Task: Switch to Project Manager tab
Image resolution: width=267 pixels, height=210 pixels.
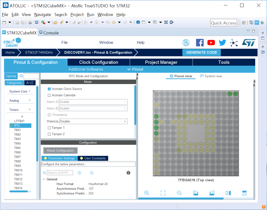Action: point(161,62)
